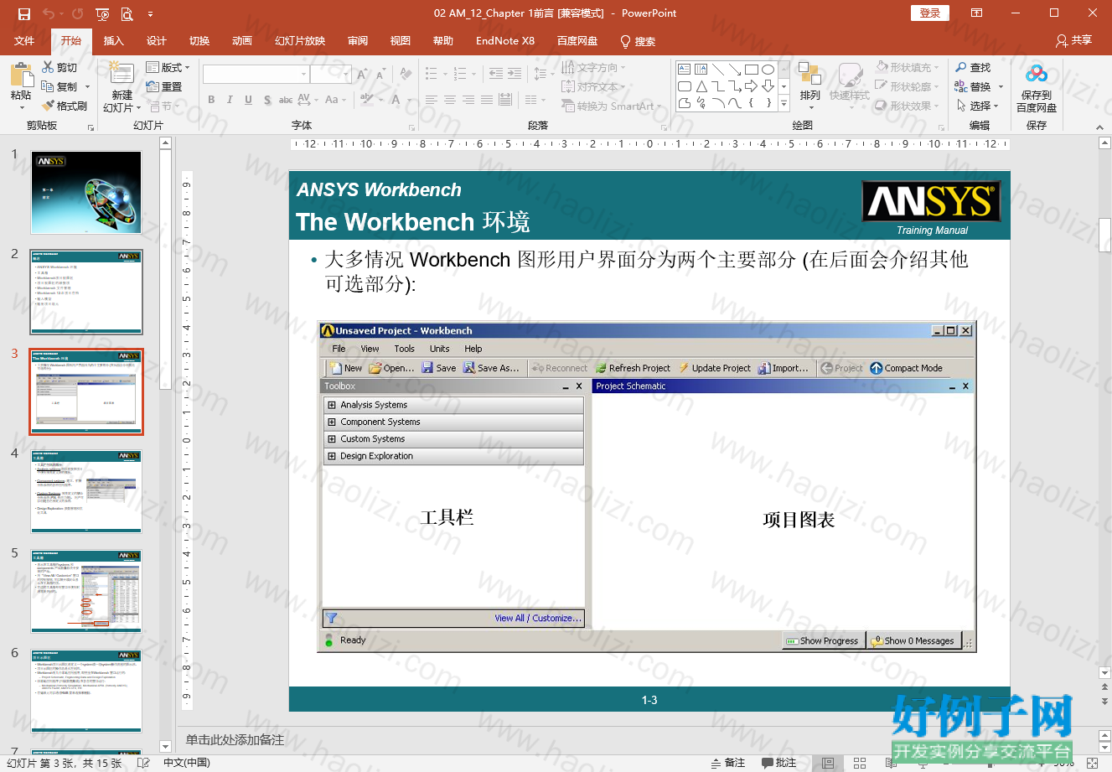Image resolution: width=1112 pixels, height=772 pixels.
Task: Switch to Slide Sorter view in status bar
Action: [x=860, y=763]
